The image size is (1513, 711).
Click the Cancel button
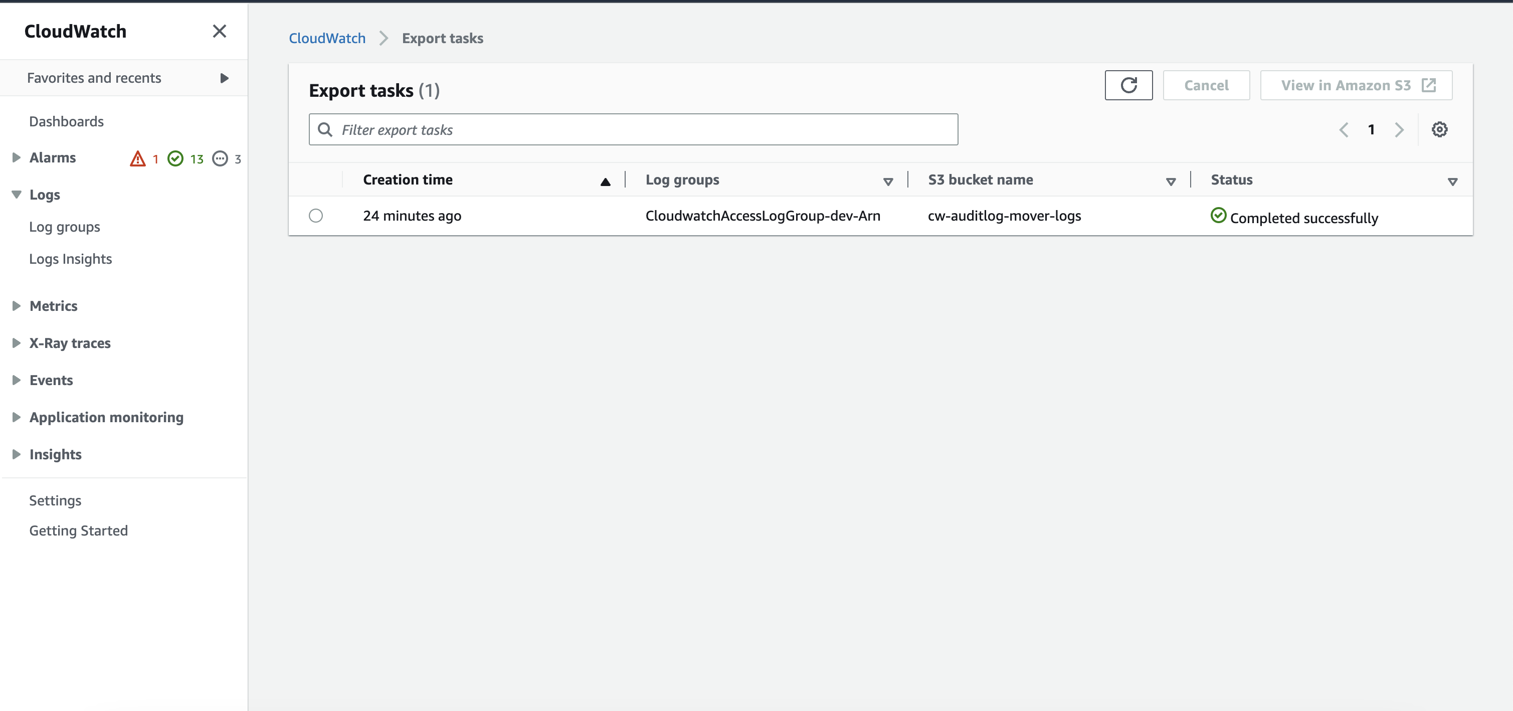click(x=1206, y=85)
